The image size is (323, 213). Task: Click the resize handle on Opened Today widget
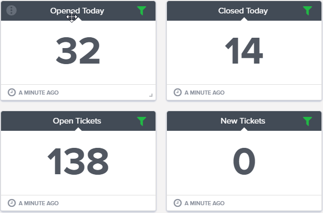(x=151, y=95)
